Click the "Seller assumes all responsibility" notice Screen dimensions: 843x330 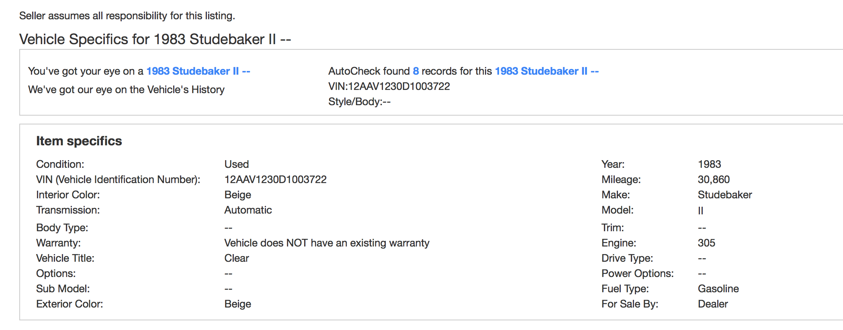(x=127, y=16)
